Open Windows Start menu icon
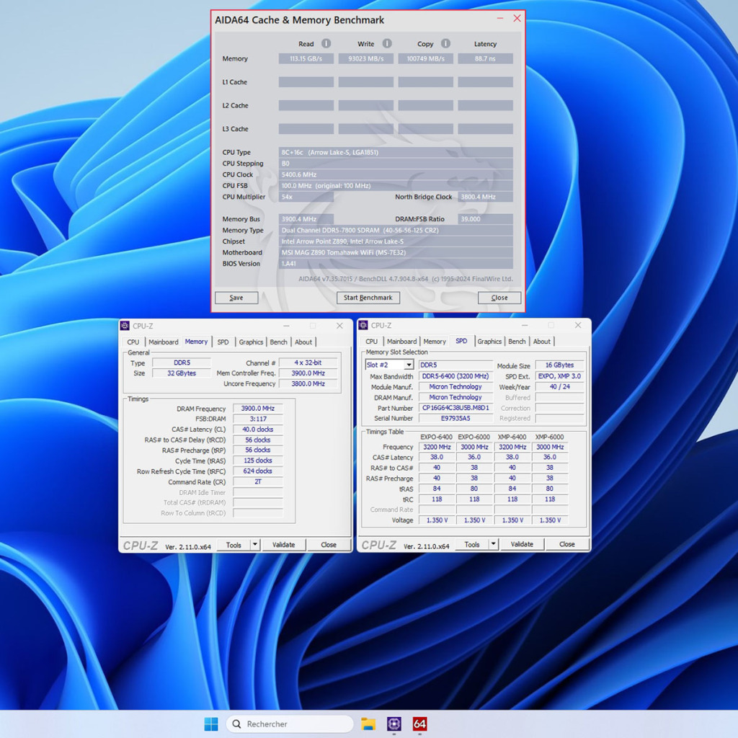 [211, 724]
